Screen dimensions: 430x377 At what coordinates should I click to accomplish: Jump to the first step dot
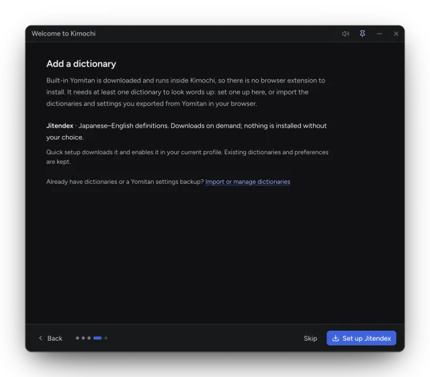click(x=77, y=338)
